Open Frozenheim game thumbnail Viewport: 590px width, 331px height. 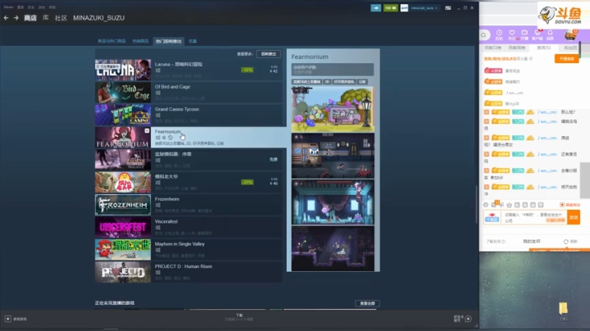(x=123, y=205)
